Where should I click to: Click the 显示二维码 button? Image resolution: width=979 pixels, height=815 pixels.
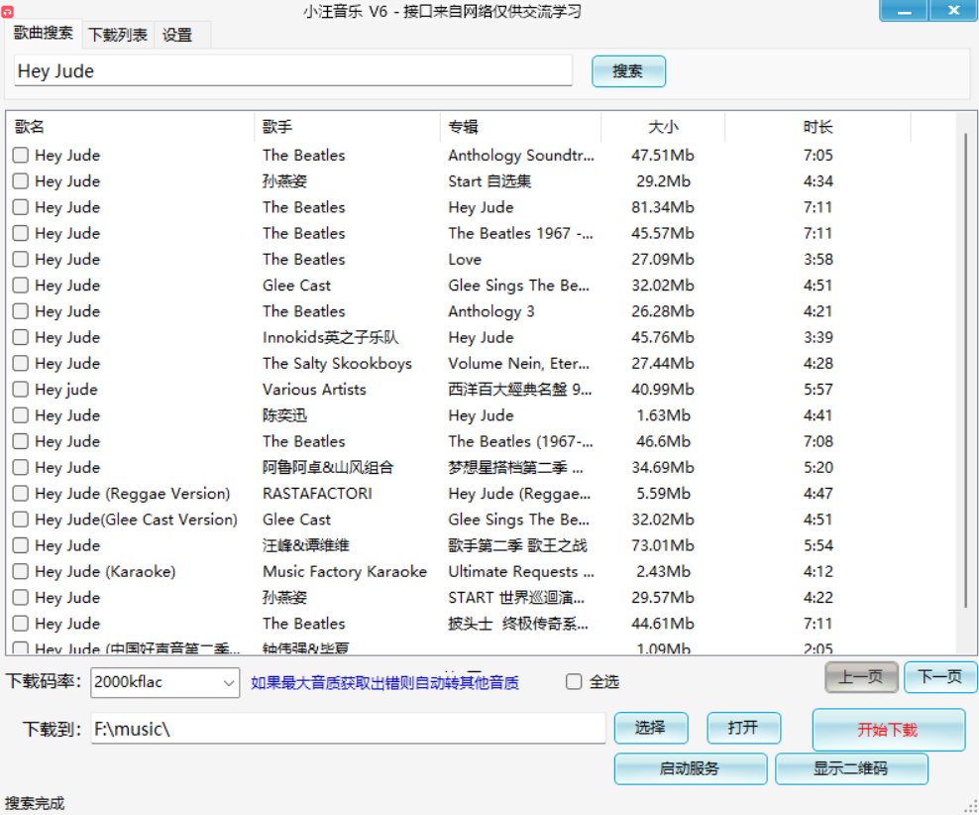coord(851,768)
